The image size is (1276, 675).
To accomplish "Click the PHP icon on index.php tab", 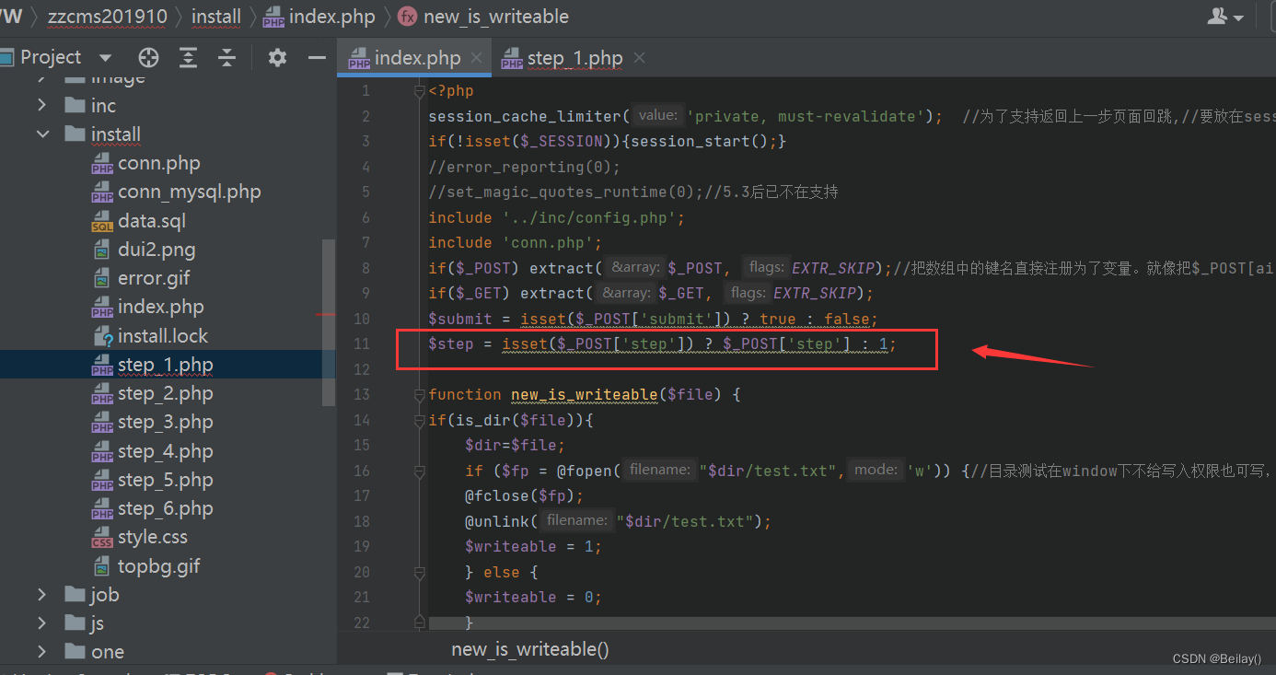I will (x=359, y=59).
